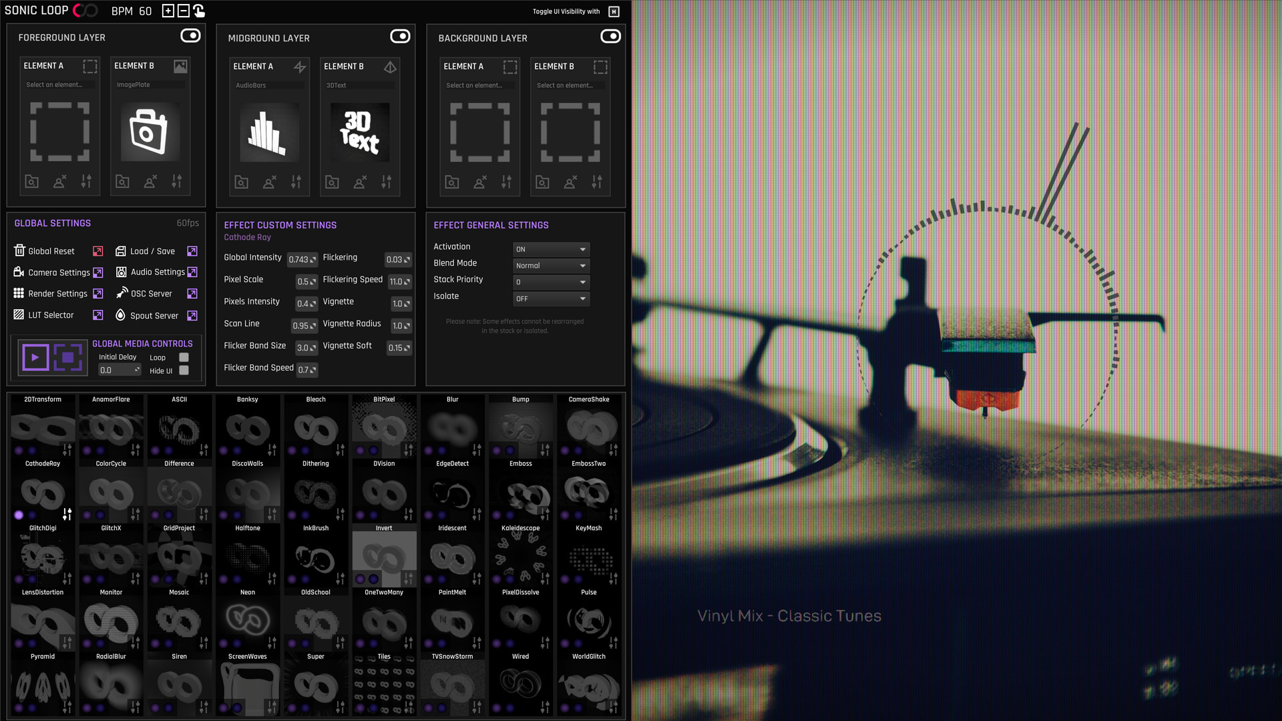Open the Camera Settings panel icon
Image resolution: width=1282 pixels, height=721 pixels.
17,272
